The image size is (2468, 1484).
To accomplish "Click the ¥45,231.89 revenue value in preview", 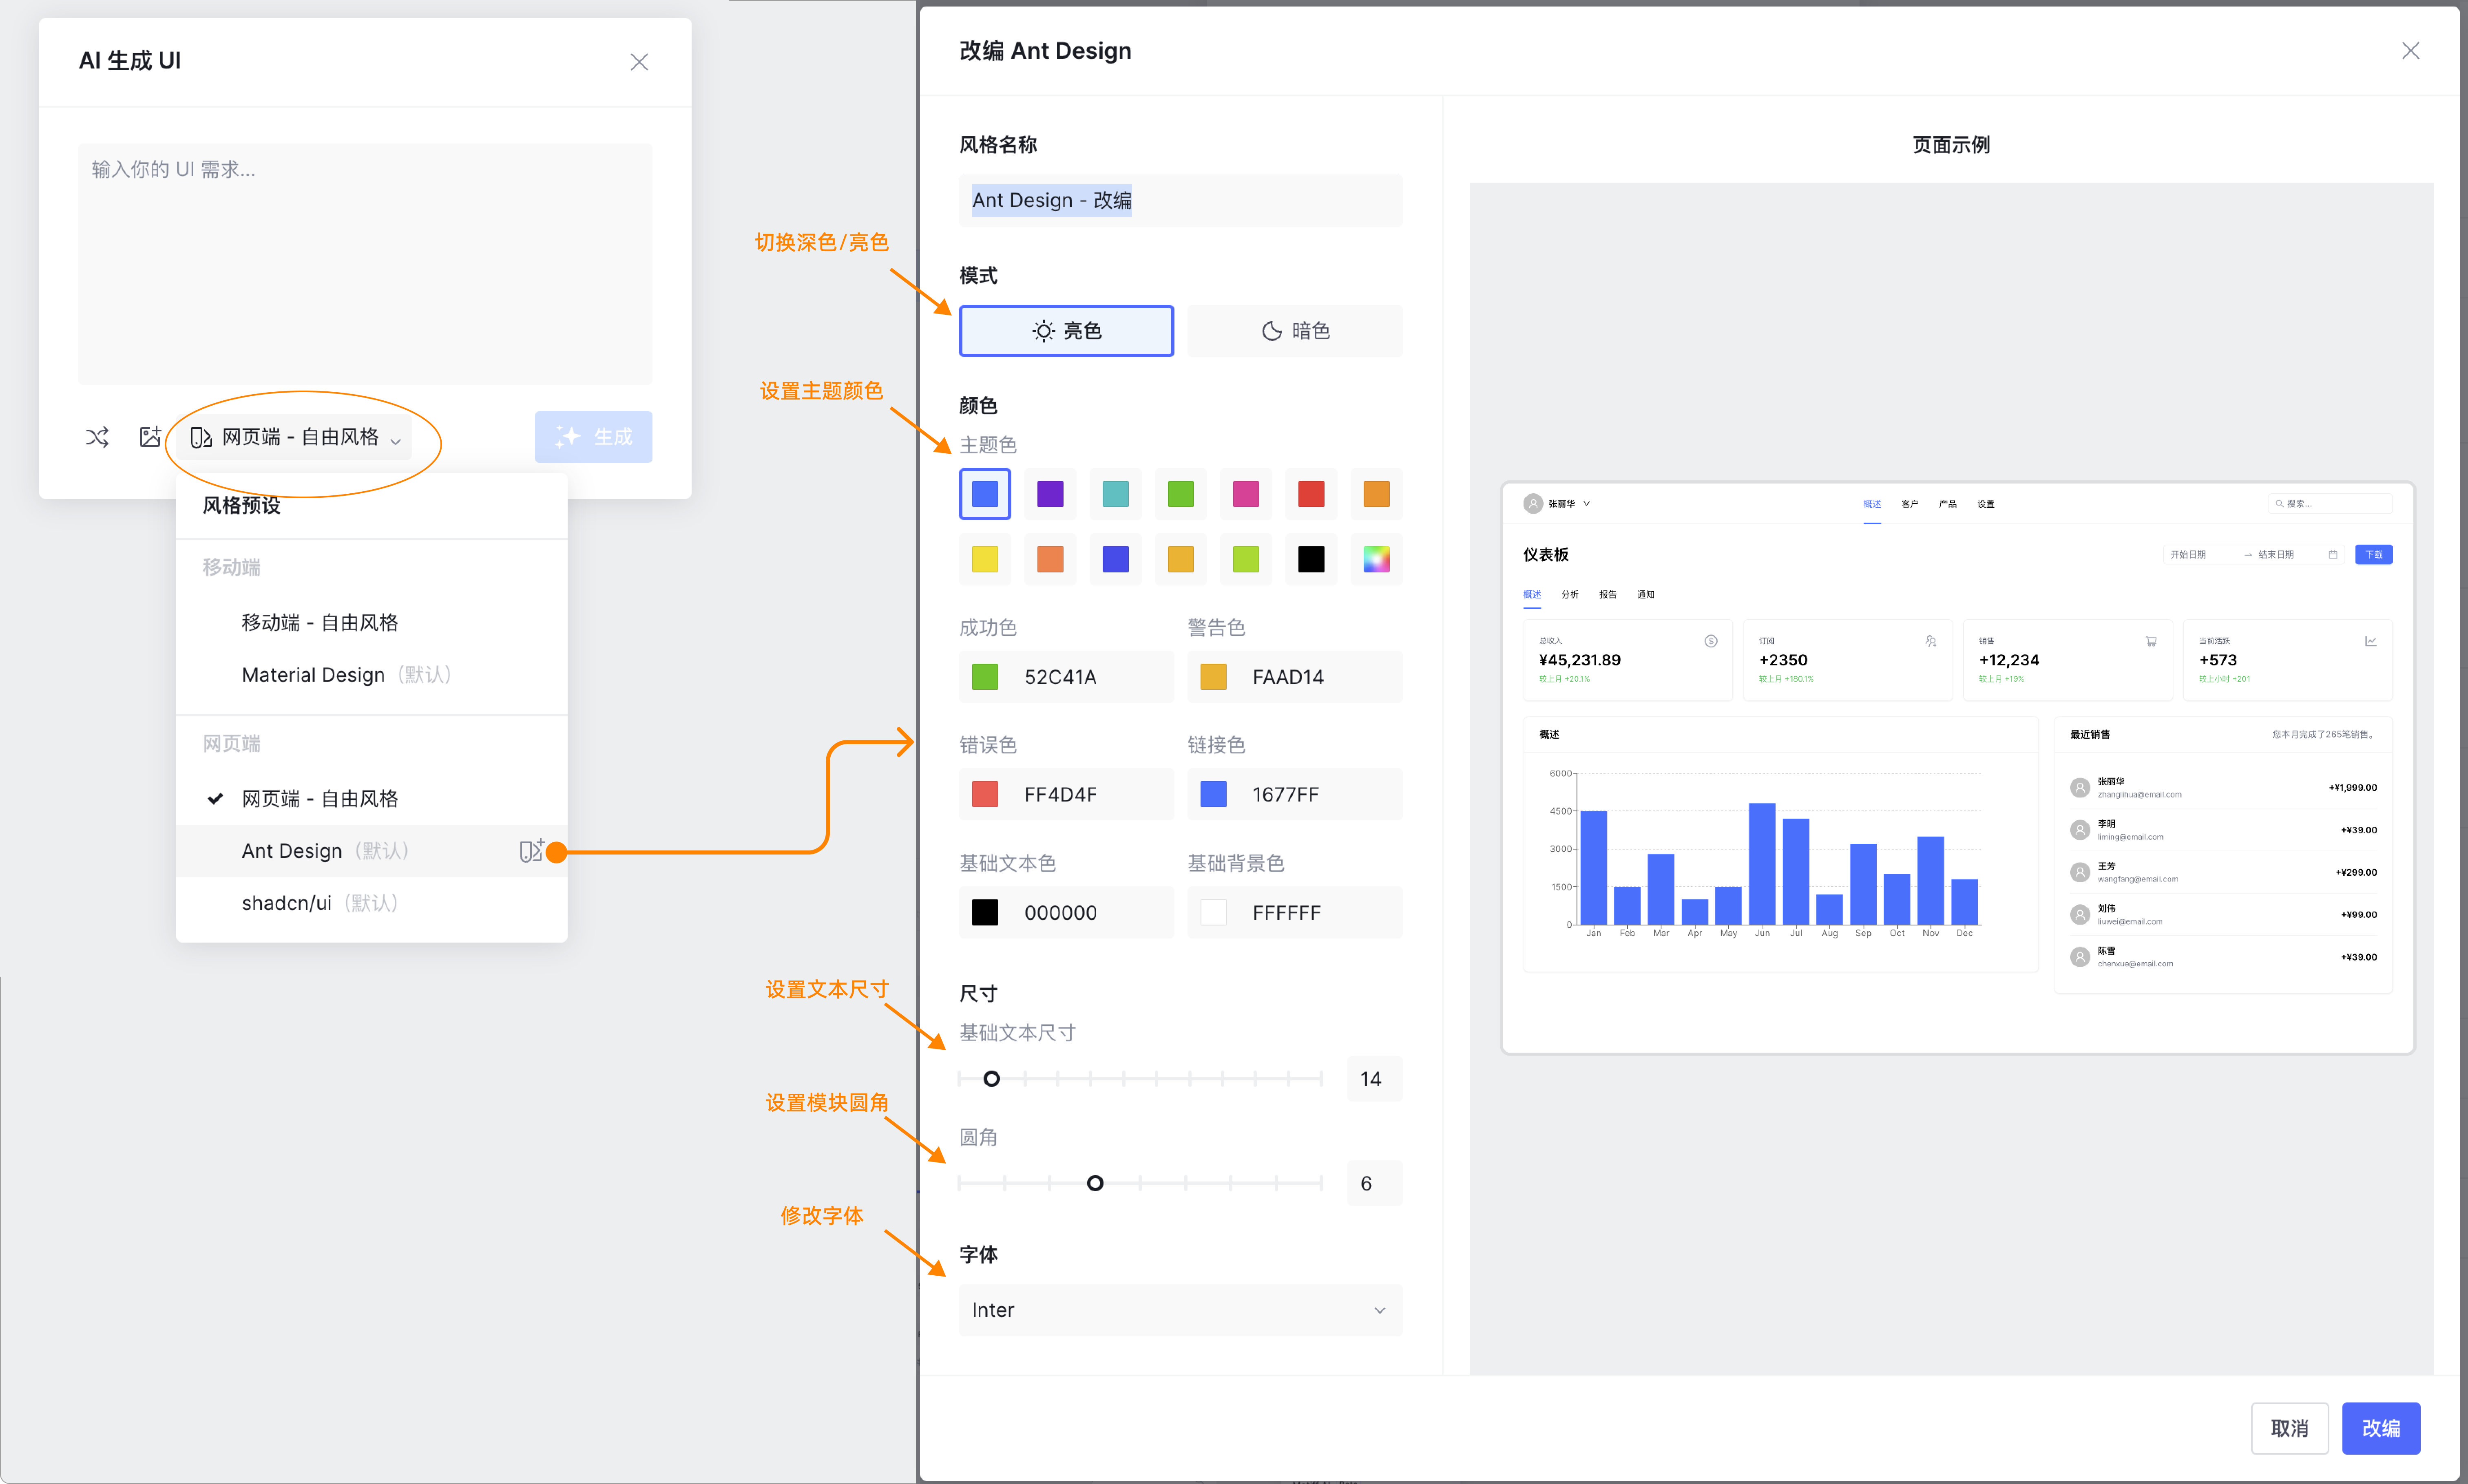I will click(1580, 660).
